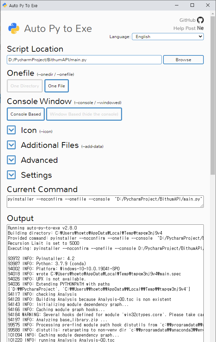This screenshot has width=216, height=342.
Task: Click 'Analyzing base_library.zip' log line
Action: point(57,320)
